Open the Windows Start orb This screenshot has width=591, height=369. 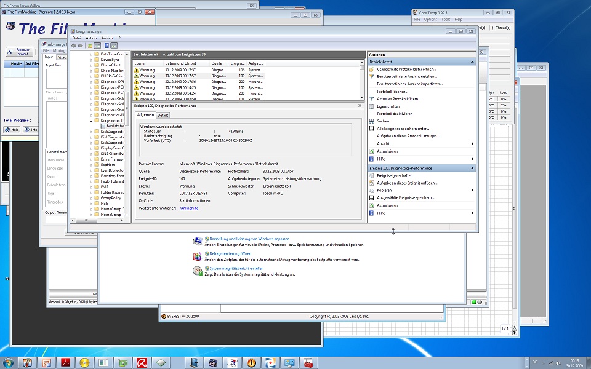[x=7, y=363]
